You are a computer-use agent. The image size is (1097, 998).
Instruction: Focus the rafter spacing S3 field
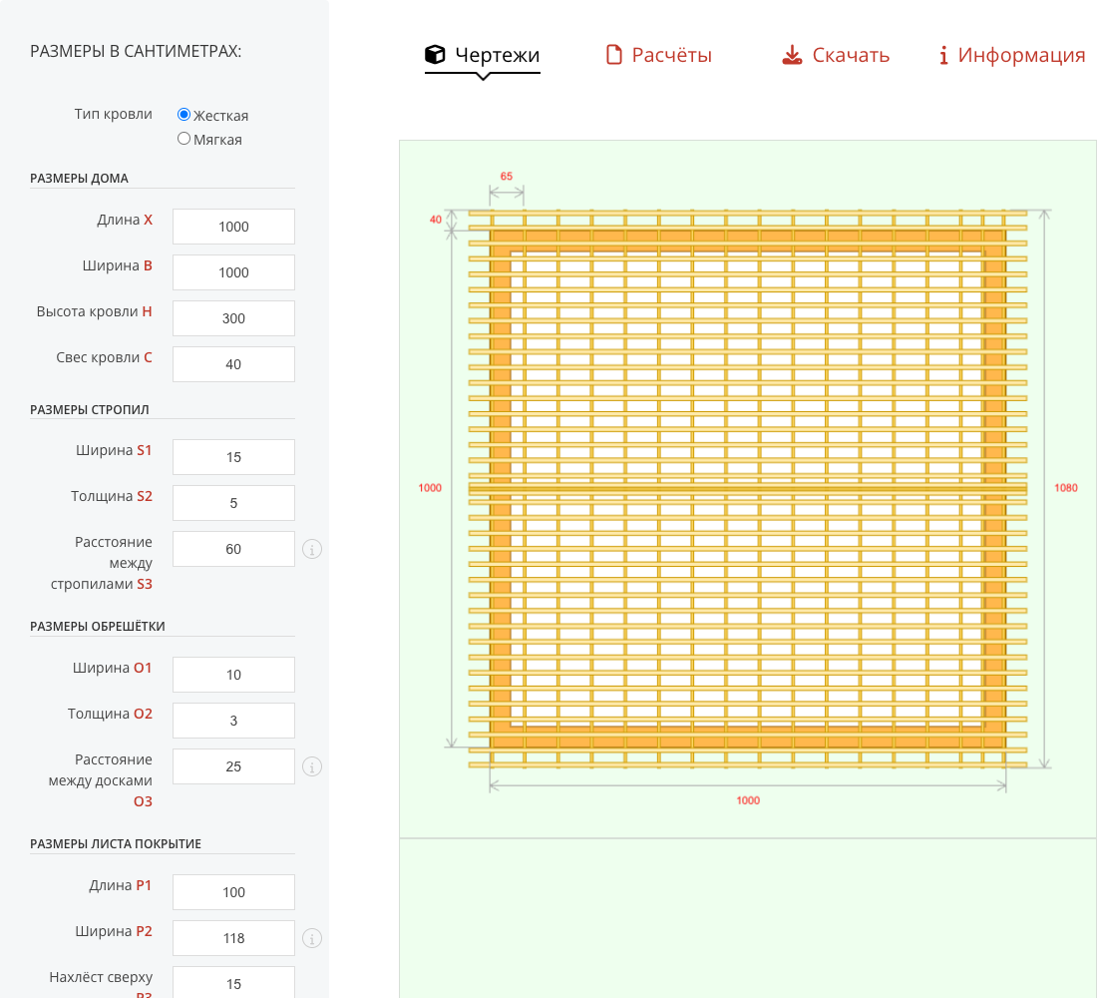[x=233, y=549]
